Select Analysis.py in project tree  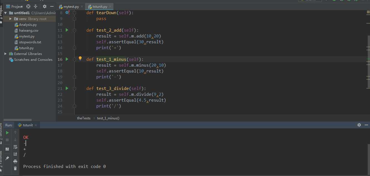tap(28, 25)
